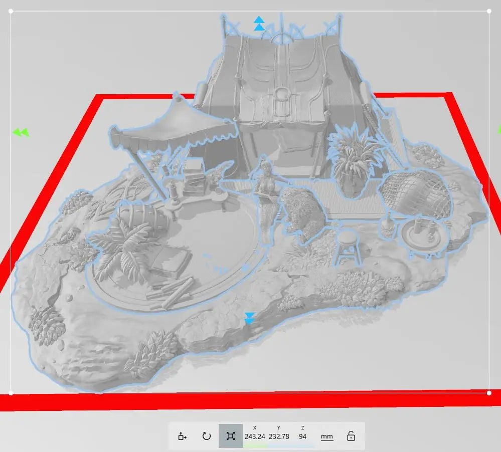501x452 pixels.
Task: Click the top-right bounding box corner handle
Action: tap(489, 11)
